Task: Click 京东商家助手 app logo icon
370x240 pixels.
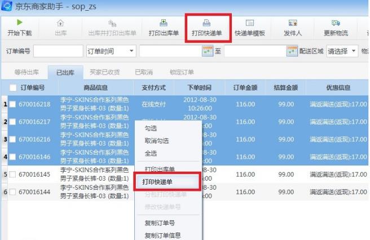Action: [x=6, y=6]
